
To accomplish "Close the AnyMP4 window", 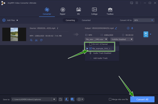I will 155,3.
